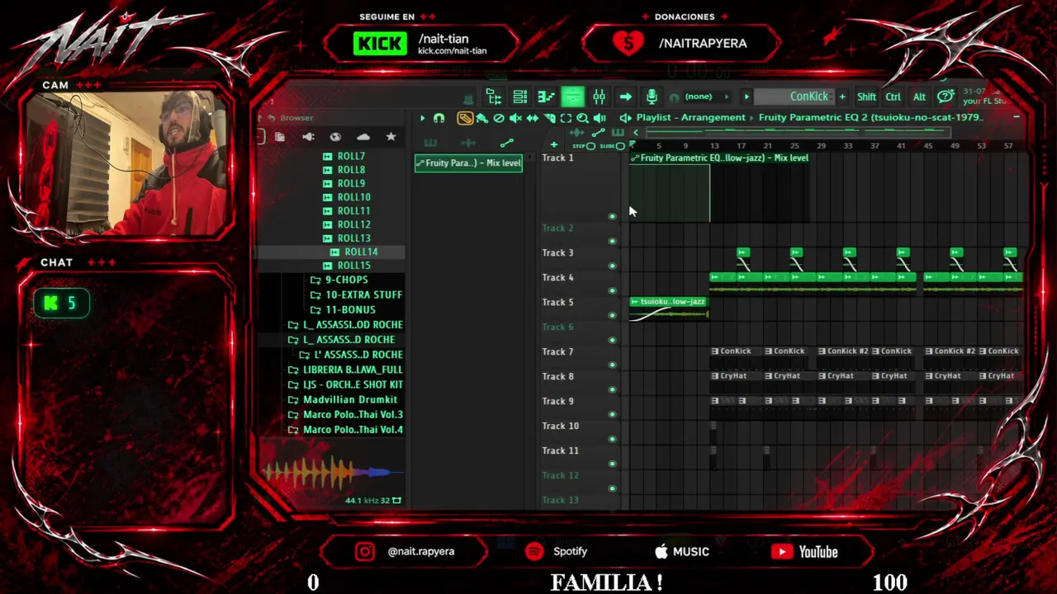
Task: Click the Playlist - Arrangement breadcrumb
Action: (x=690, y=118)
